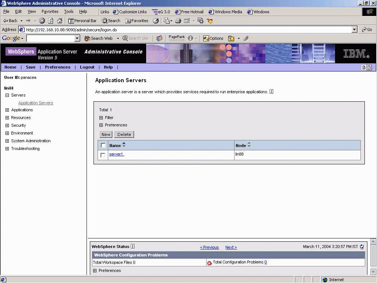The height and width of the screenshot is (283, 377).
Task: Open the Google search box dropdown
Action: click(77, 38)
